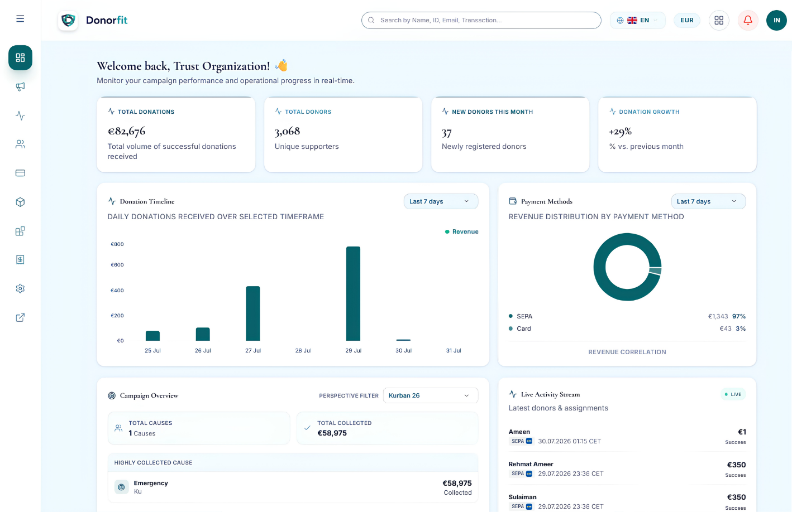Click the notification bell icon
This screenshot has height=512, width=792.
point(748,20)
